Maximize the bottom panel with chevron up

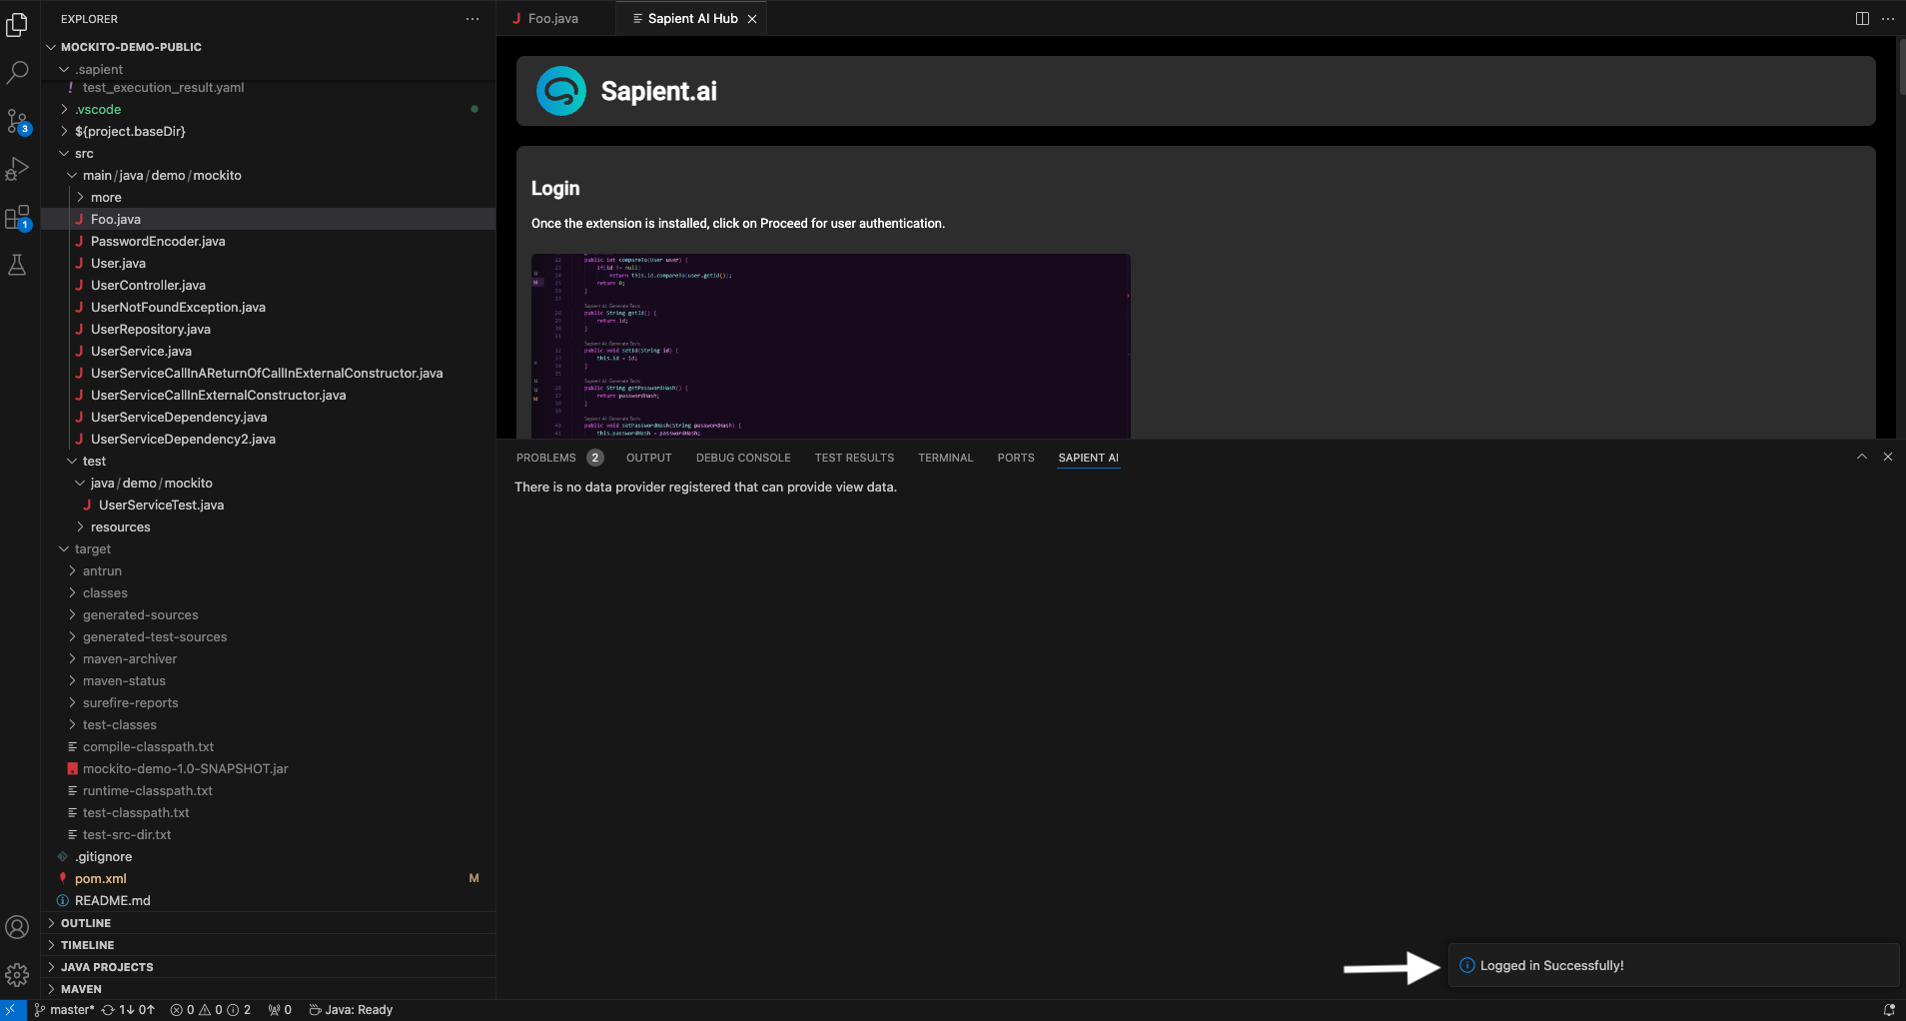click(x=1862, y=457)
